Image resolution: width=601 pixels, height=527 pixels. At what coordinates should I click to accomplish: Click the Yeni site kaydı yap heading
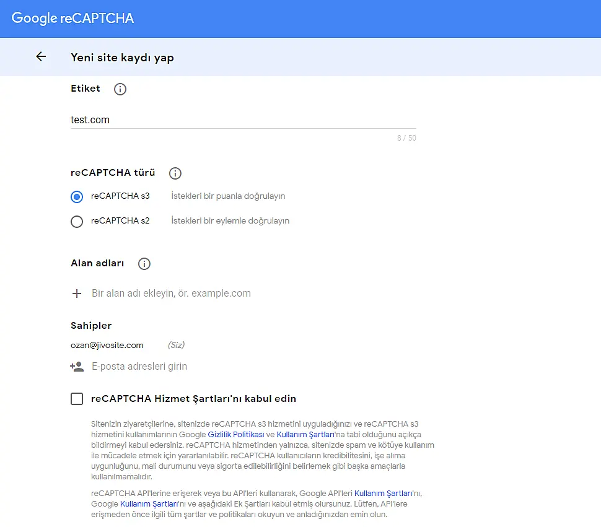pyautogui.click(x=122, y=58)
